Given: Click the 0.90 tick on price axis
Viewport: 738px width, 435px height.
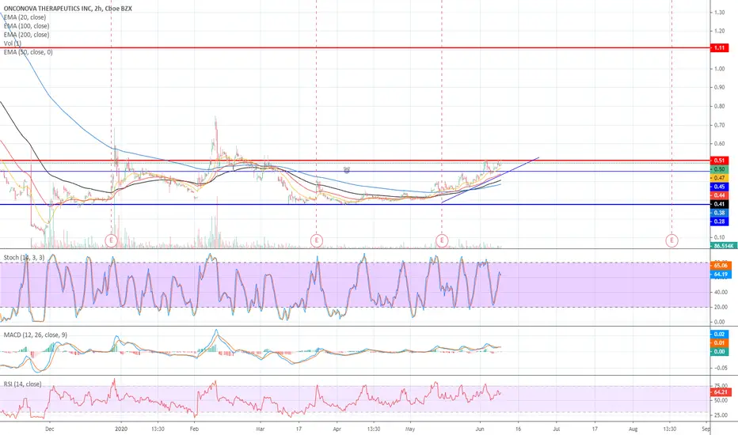Looking at the screenshot, I should coord(719,88).
